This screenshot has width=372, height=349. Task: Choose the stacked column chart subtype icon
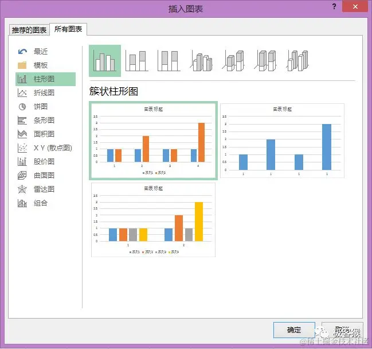point(136,61)
